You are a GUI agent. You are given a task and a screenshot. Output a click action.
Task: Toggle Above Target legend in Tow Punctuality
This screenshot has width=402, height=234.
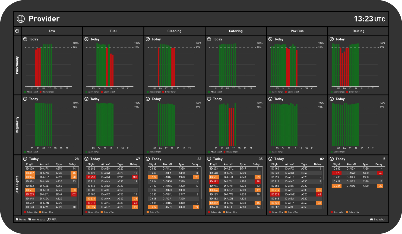coord(32,92)
